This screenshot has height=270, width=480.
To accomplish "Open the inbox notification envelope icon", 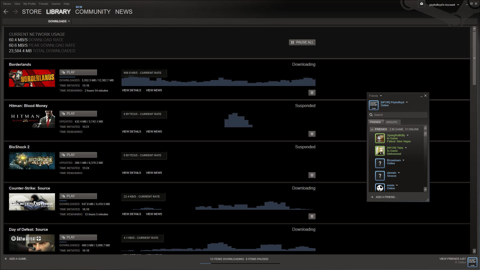I will pyautogui.click(x=421, y=4).
